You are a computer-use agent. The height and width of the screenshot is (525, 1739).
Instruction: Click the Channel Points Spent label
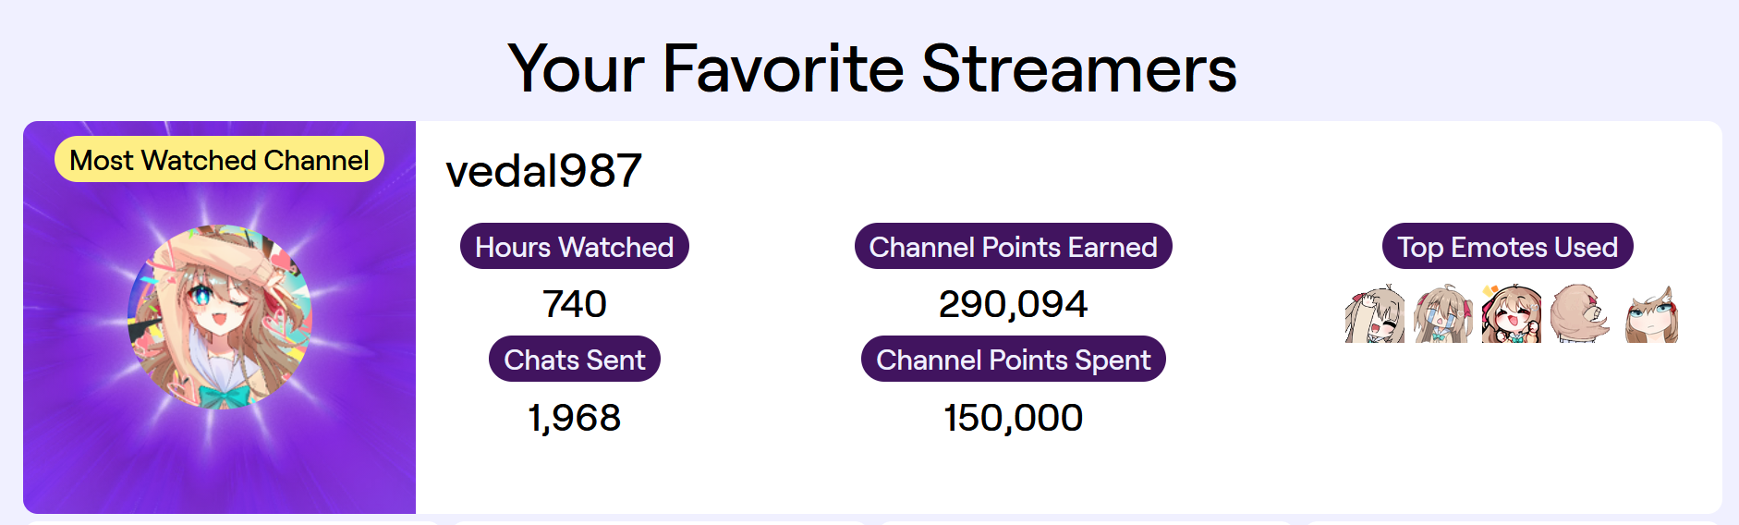(1013, 360)
